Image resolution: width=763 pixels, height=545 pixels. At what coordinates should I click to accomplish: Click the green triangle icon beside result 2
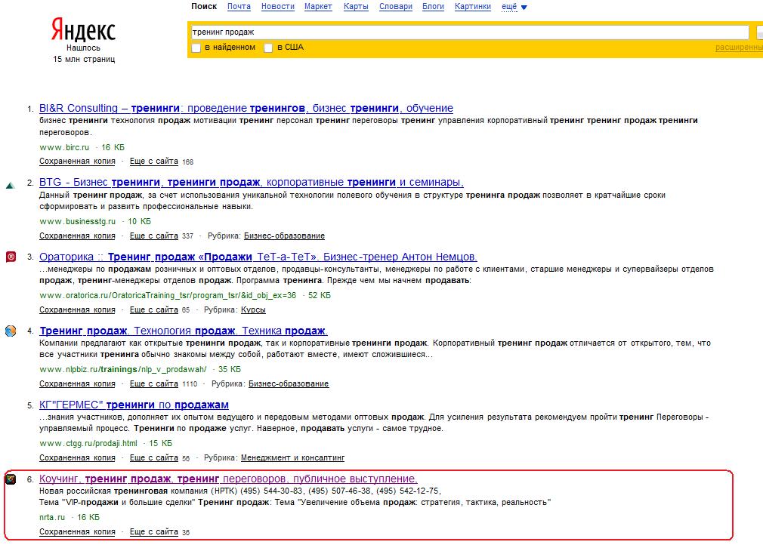pyautogui.click(x=11, y=185)
